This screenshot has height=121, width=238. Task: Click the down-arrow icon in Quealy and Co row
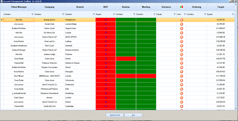click(182, 20)
